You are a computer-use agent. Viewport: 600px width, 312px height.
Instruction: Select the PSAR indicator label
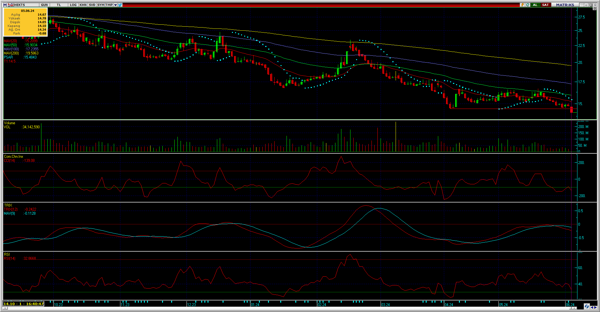(x=8, y=57)
